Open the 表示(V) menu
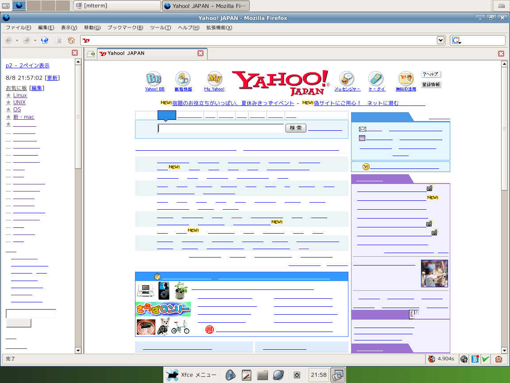This screenshot has width=510, height=383. (69, 27)
